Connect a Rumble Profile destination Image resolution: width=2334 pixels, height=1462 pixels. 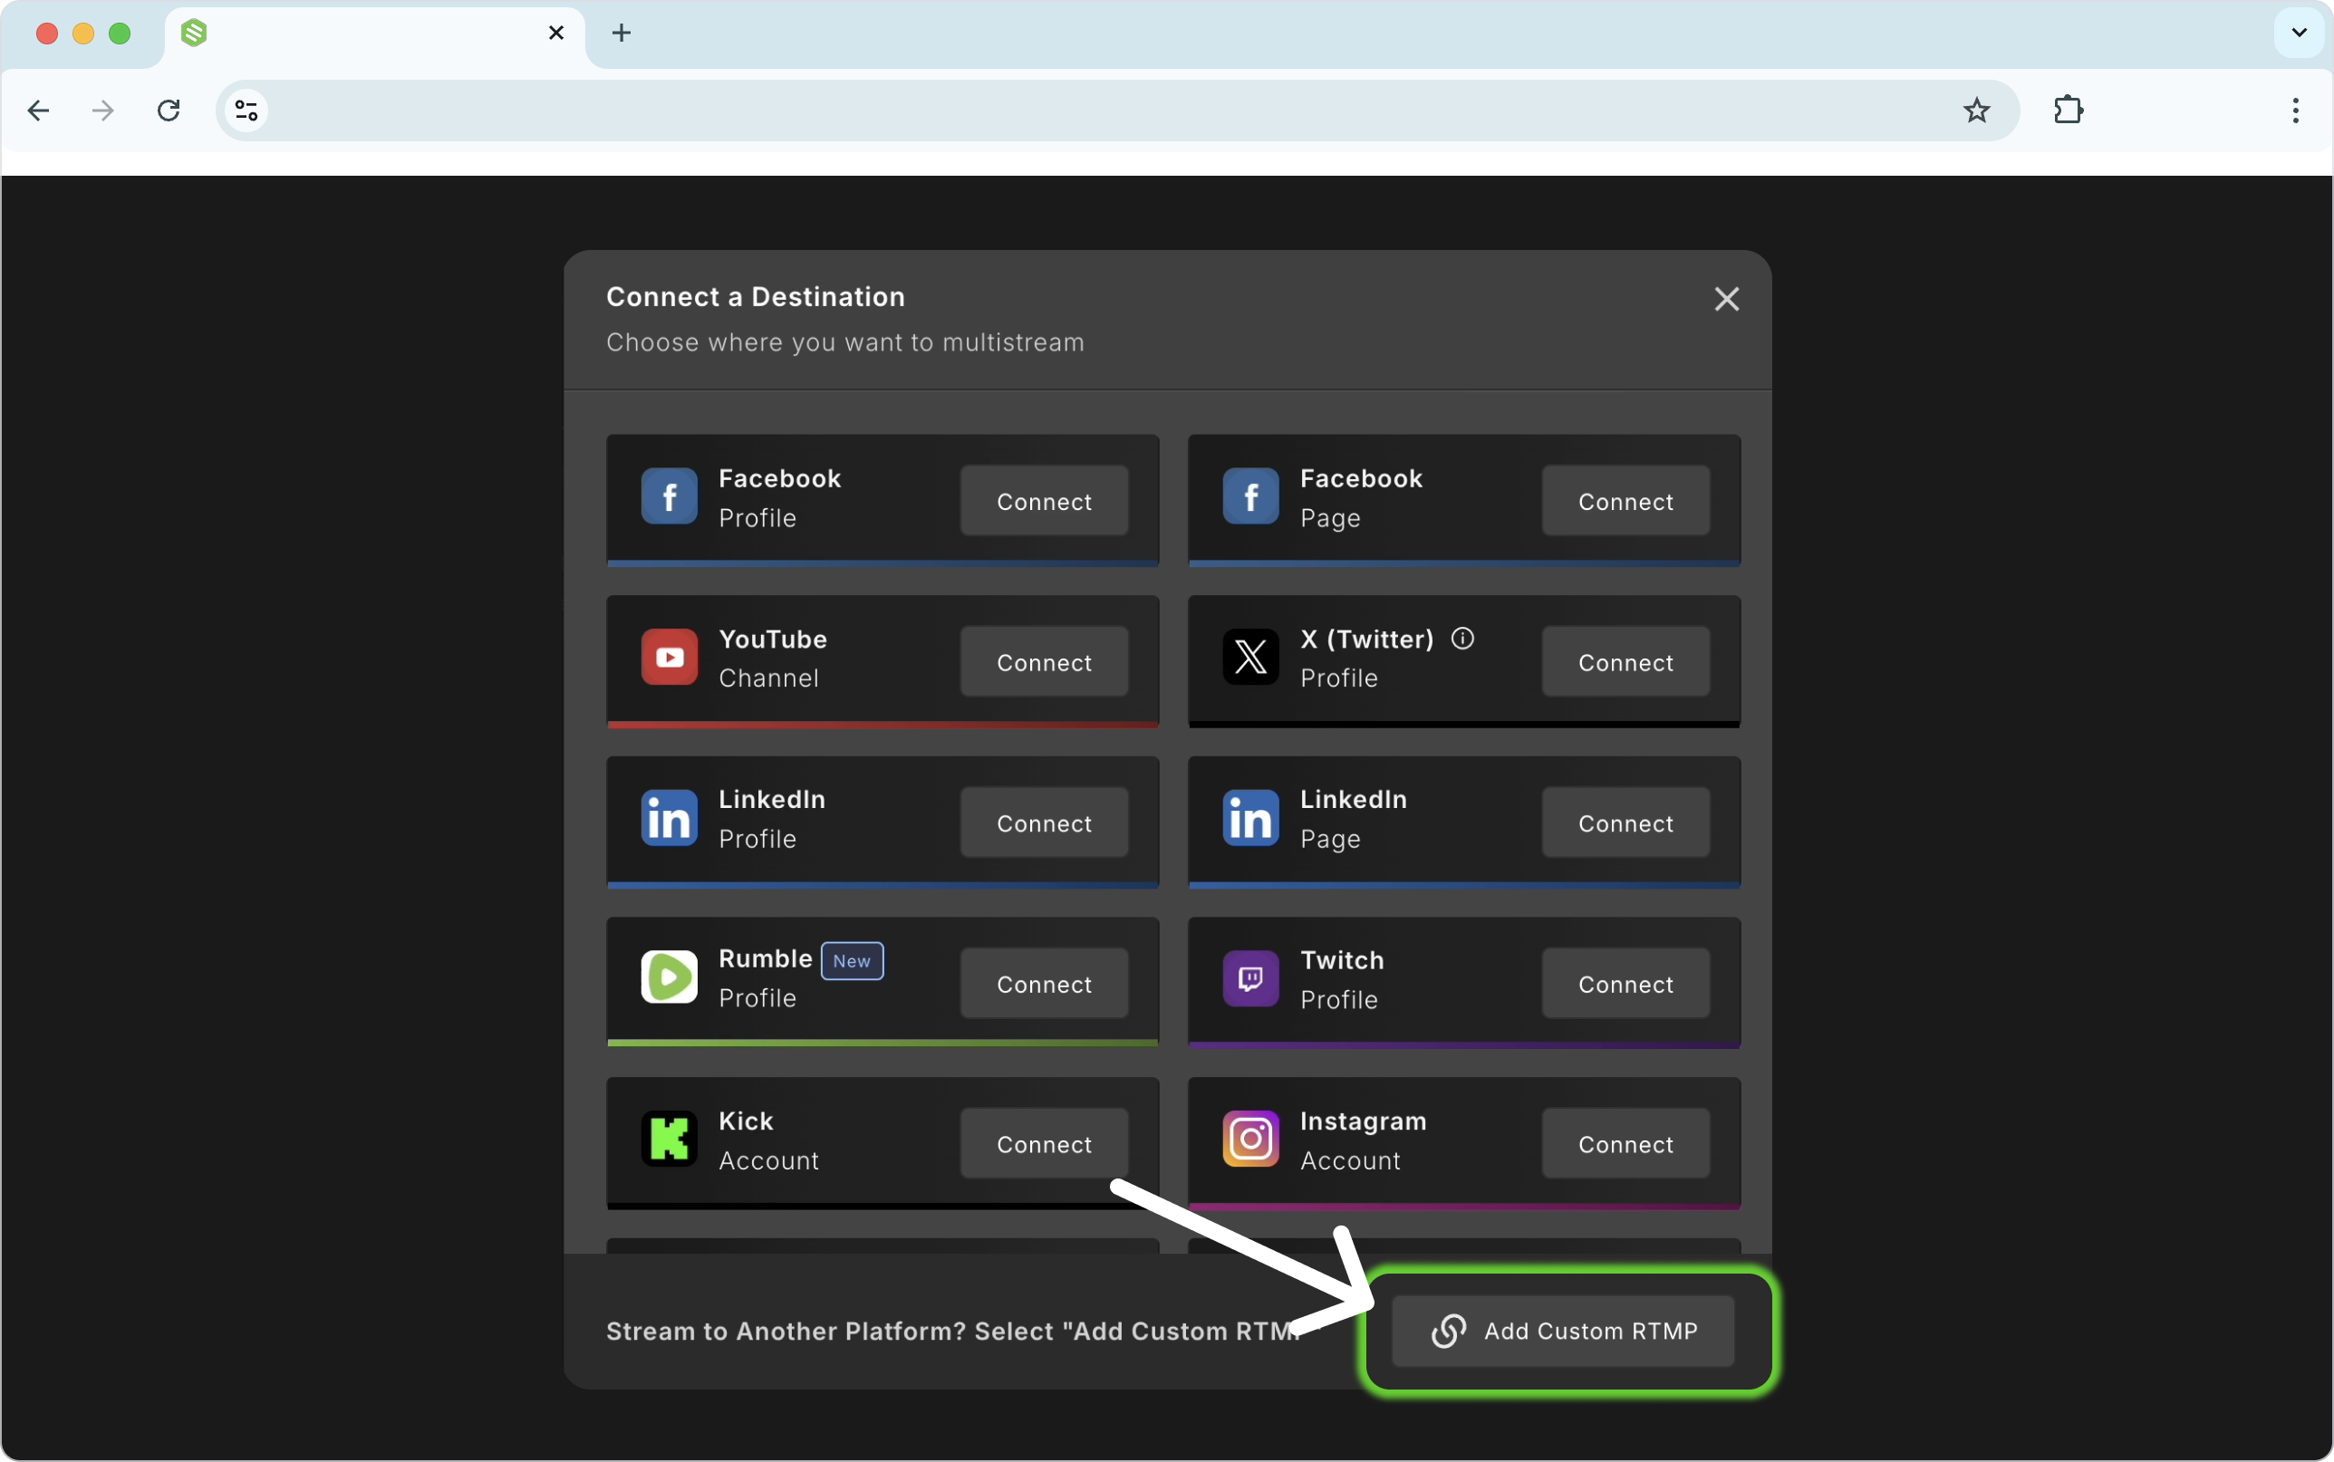click(x=1044, y=983)
